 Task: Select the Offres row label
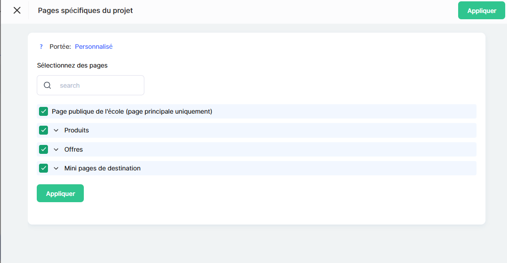click(74, 149)
